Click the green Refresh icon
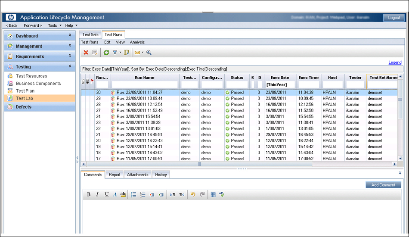 (x=106, y=53)
